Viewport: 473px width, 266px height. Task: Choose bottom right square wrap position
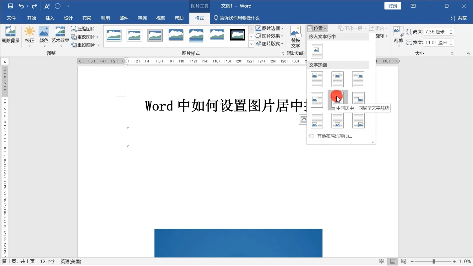358,121
